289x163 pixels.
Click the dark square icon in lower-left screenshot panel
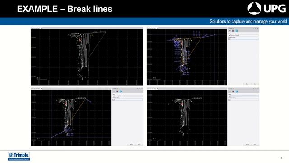(x=117, y=91)
